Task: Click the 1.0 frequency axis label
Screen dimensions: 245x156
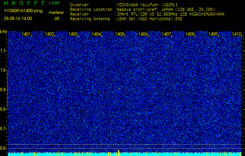Action: tap(3, 71)
